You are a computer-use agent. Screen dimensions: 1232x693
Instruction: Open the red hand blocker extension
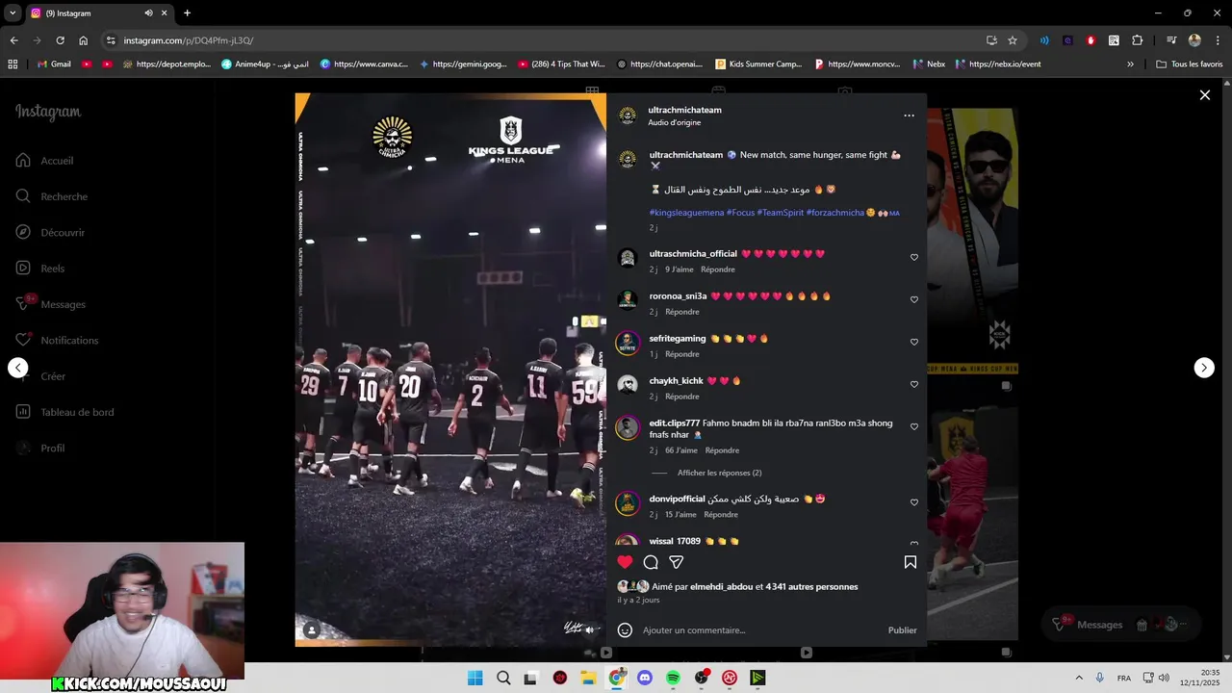1091,40
